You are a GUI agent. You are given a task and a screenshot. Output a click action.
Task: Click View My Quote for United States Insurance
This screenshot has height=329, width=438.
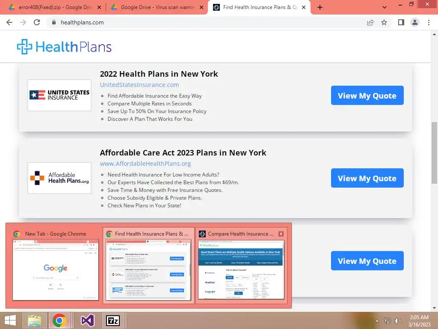[x=367, y=96]
